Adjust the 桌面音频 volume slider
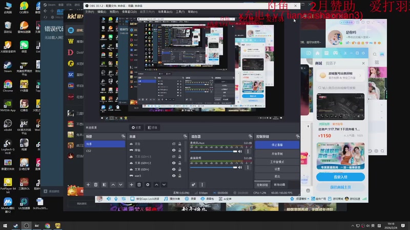The height and width of the screenshot is (230, 410). coord(213,168)
